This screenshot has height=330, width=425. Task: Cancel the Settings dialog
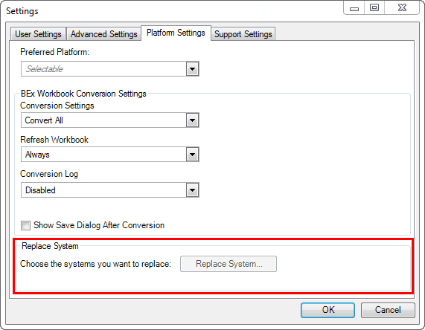coord(388,310)
